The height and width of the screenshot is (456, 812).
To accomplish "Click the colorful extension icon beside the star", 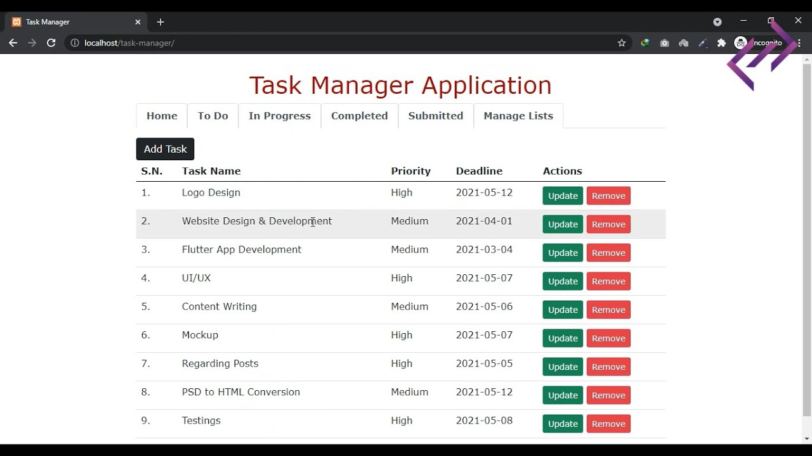I will [645, 43].
